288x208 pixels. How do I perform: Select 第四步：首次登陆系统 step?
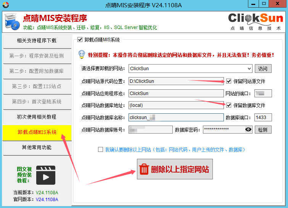37,102
